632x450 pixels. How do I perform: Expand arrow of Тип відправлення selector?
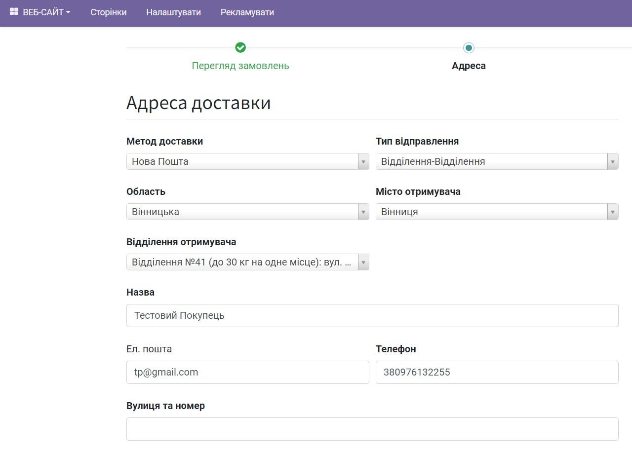coord(613,161)
